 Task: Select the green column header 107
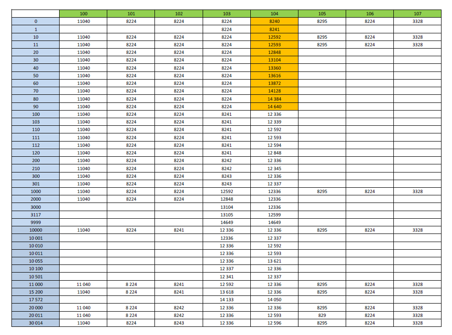417,14
